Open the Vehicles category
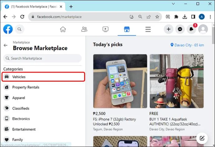This screenshot has height=147, width=215. tap(43, 77)
